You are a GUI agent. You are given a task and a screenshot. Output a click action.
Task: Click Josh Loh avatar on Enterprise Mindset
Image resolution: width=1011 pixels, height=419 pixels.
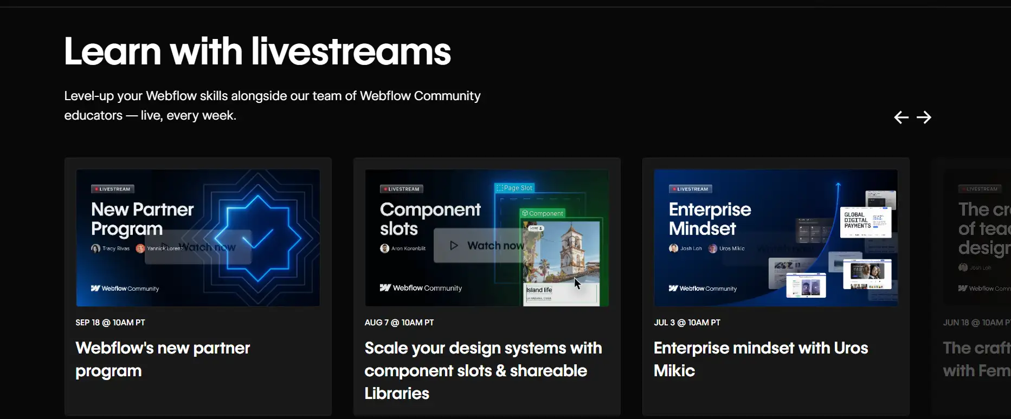pos(674,248)
